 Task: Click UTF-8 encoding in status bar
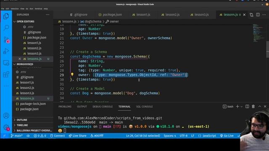point(183,135)
